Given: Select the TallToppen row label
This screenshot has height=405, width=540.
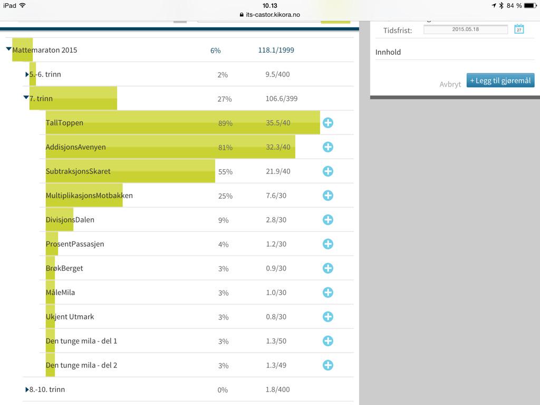Looking at the screenshot, I should [64, 123].
